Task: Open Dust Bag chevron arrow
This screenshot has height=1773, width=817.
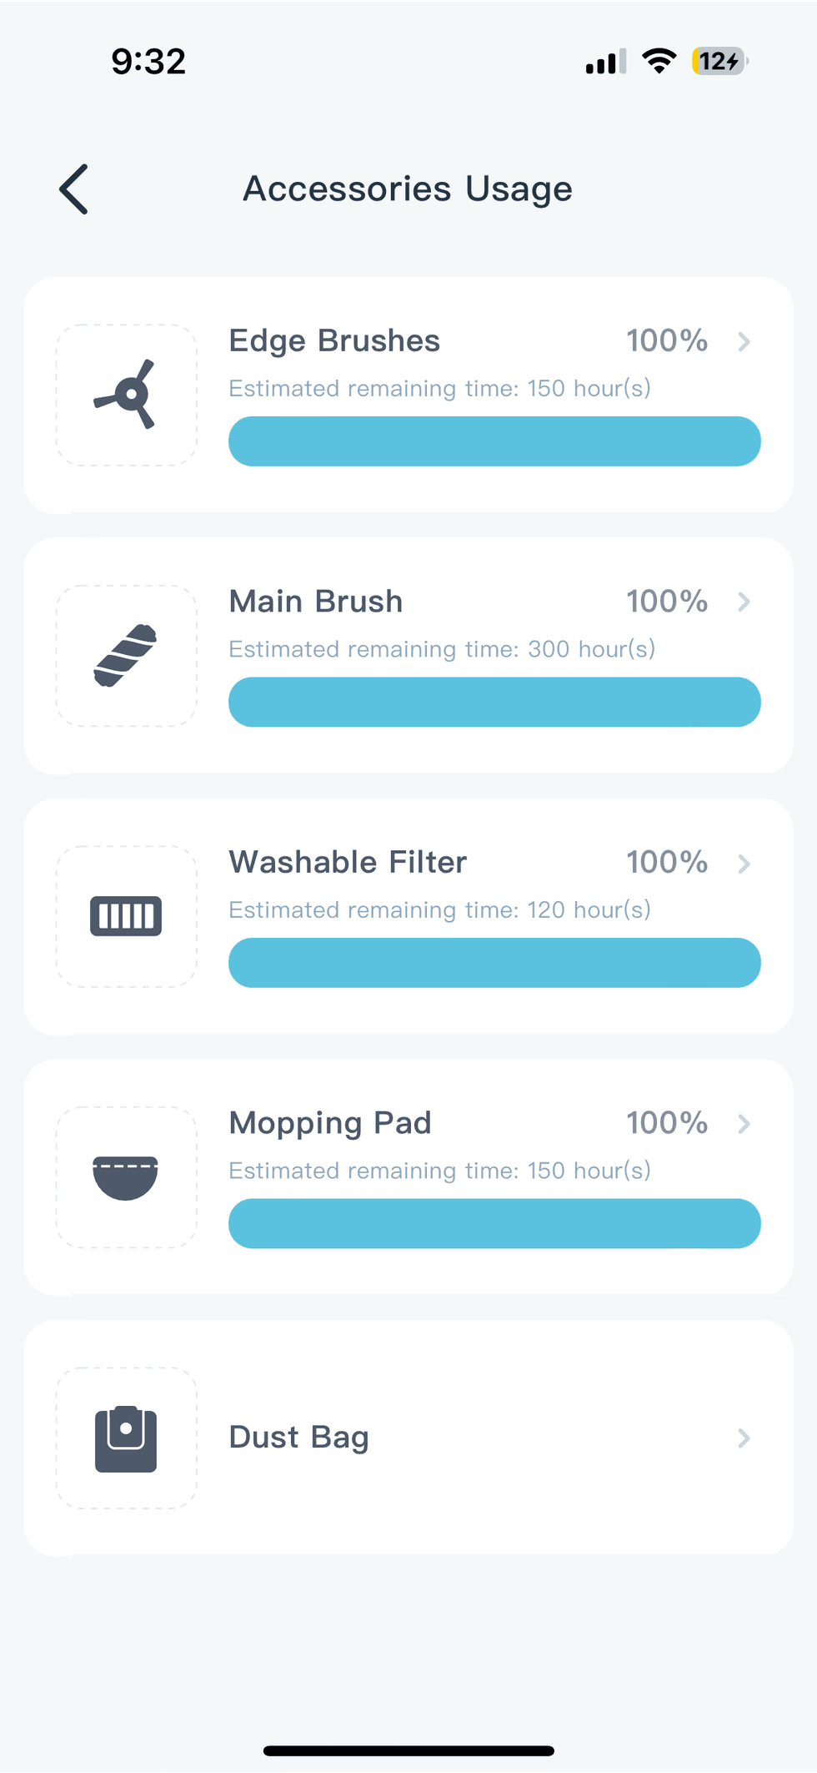Action: pyautogui.click(x=744, y=1438)
